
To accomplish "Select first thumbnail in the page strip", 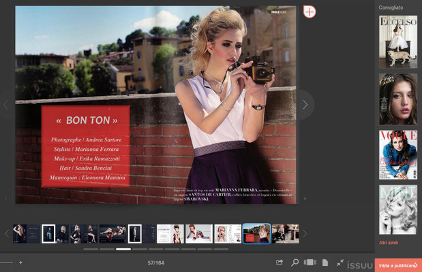I will pos(27,234).
